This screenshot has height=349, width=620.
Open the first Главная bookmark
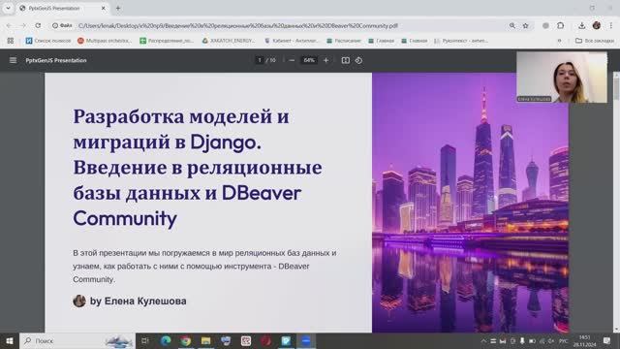(x=381, y=41)
